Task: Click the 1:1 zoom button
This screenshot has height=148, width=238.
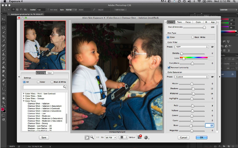Action: pyautogui.click(x=98, y=137)
